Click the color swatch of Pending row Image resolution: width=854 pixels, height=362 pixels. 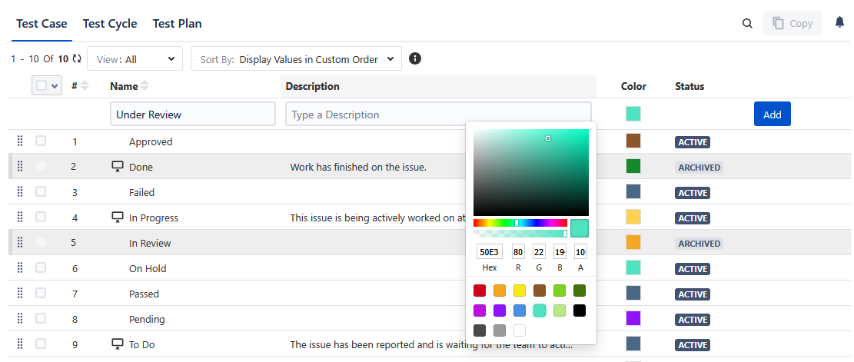(x=633, y=318)
